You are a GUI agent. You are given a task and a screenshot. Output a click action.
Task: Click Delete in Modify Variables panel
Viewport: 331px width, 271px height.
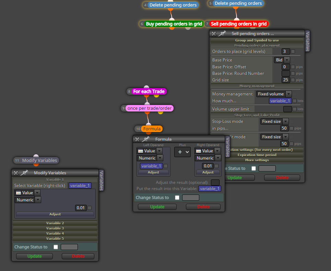tap(78, 256)
